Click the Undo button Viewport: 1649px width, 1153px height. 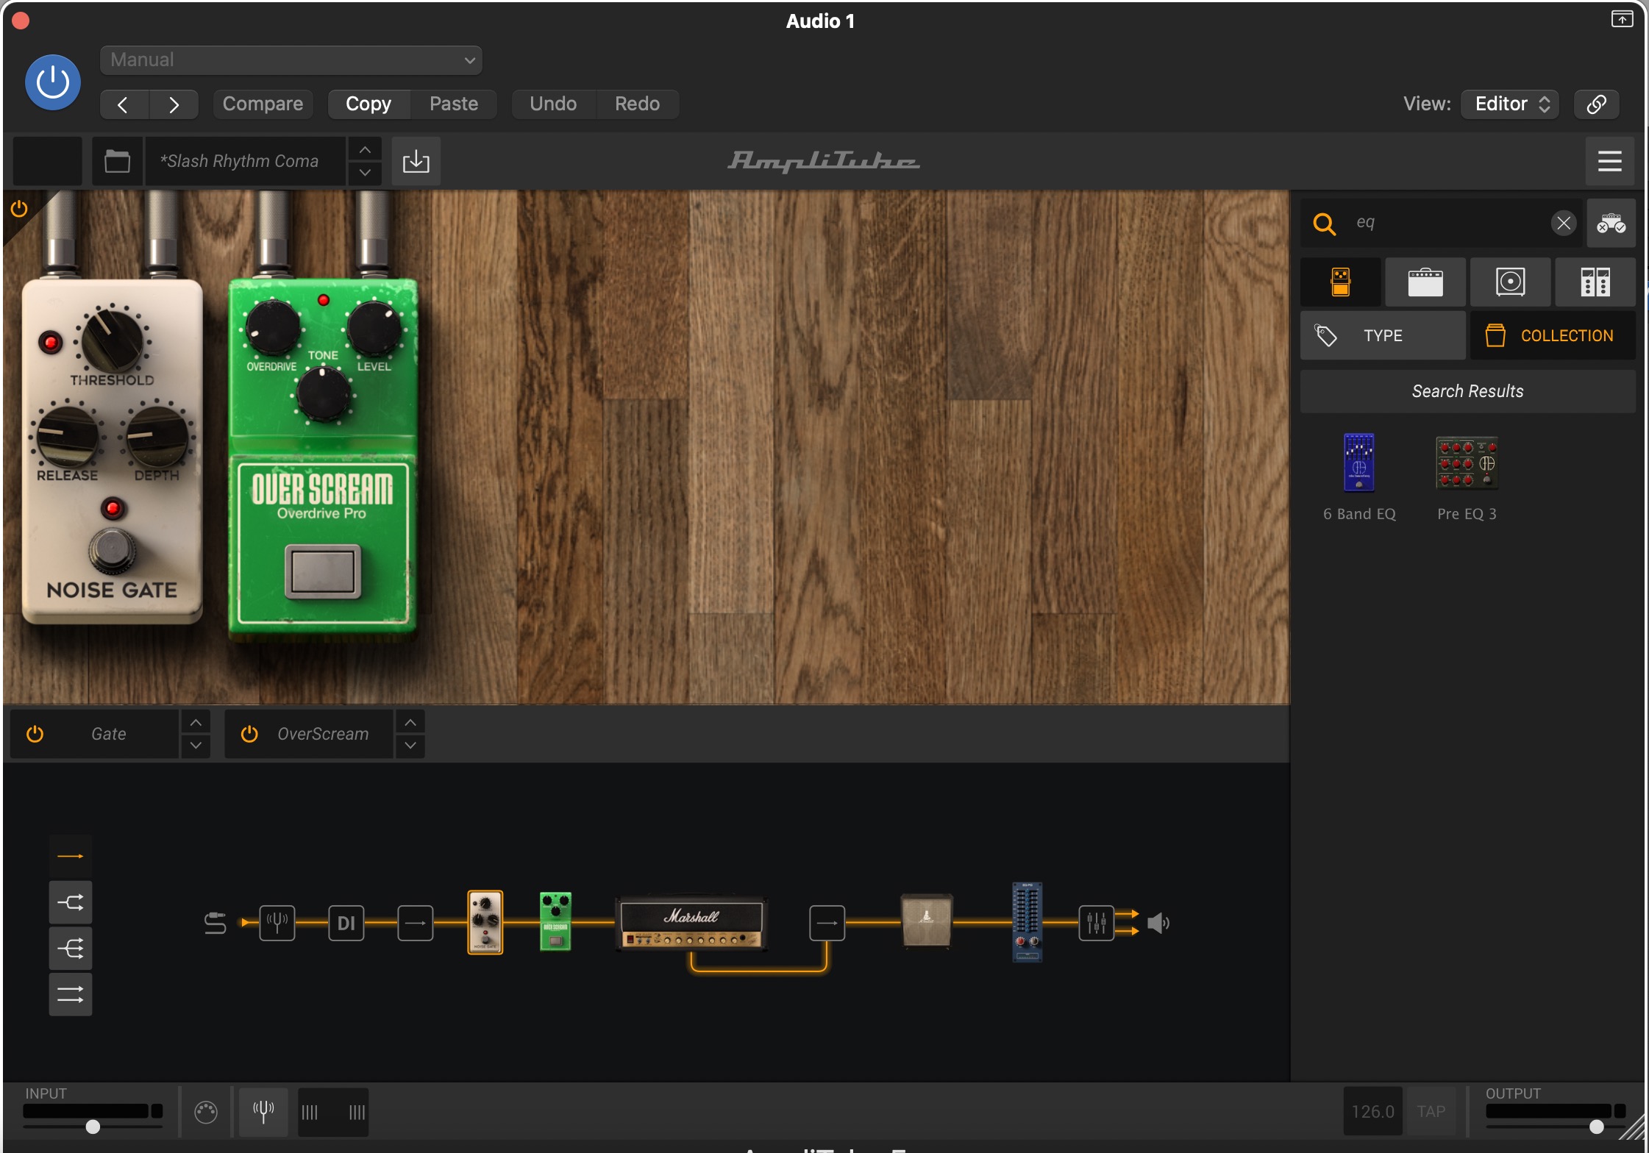click(x=553, y=104)
